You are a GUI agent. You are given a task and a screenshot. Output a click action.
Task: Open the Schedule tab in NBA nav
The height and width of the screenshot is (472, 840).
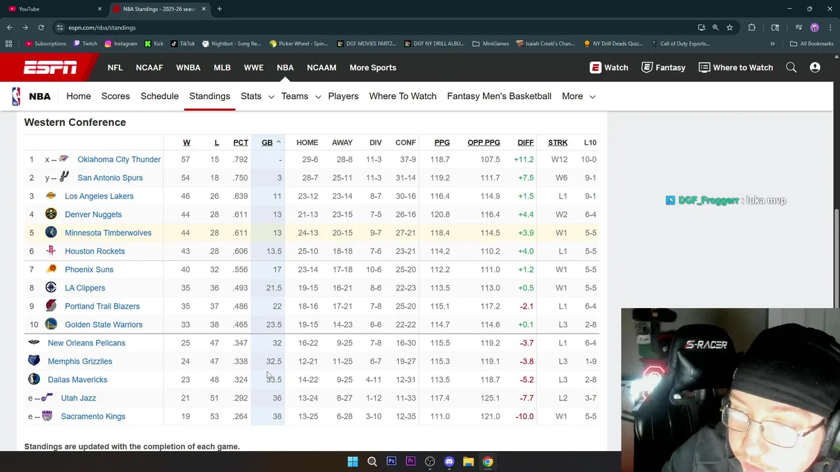(159, 96)
